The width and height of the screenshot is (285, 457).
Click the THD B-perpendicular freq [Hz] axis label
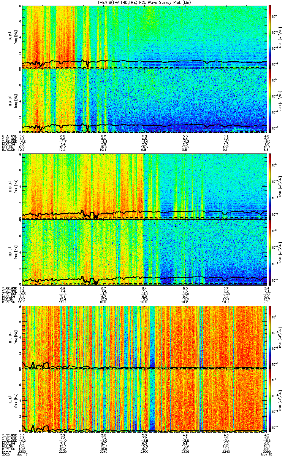coord(16,186)
